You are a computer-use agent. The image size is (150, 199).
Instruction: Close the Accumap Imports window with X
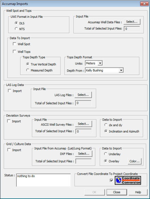pyautogui.click(x=144, y=4)
